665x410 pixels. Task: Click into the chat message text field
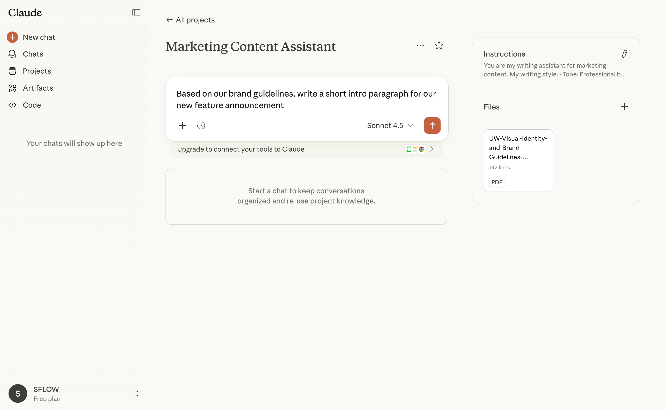pyautogui.click(x=306, y=99)
